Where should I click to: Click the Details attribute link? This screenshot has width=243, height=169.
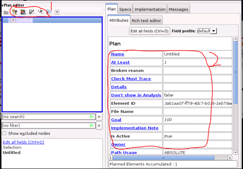[x=119, y=87]
